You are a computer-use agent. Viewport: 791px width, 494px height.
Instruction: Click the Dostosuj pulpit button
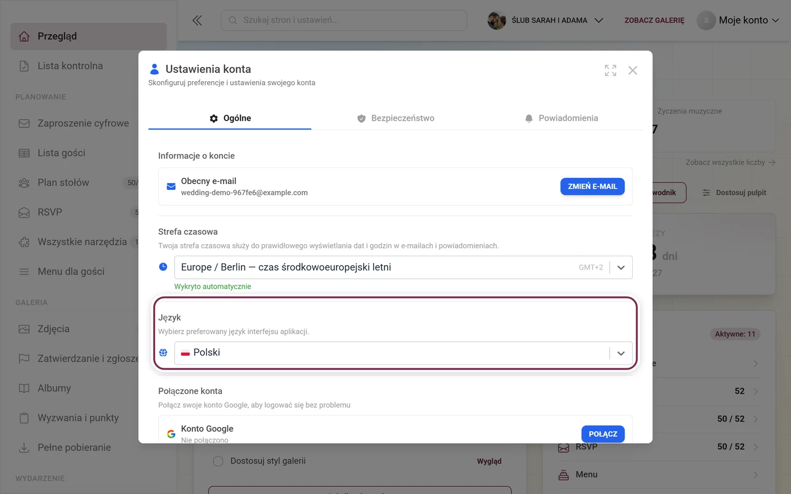(734, 193)
